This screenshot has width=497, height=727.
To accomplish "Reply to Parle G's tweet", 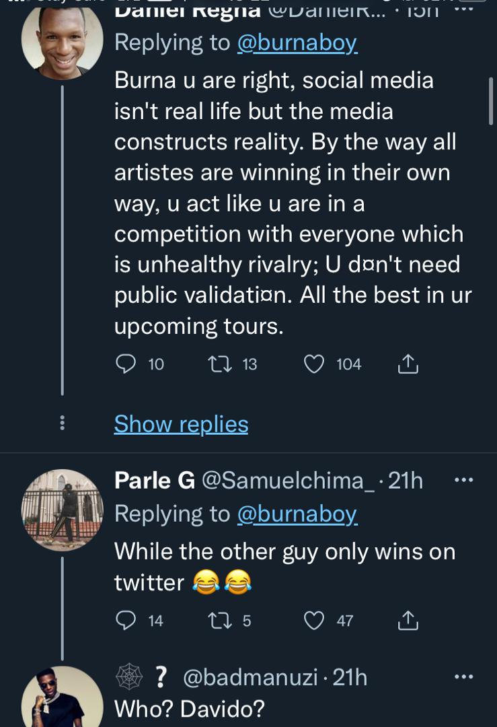I will (x=125, y=621).
